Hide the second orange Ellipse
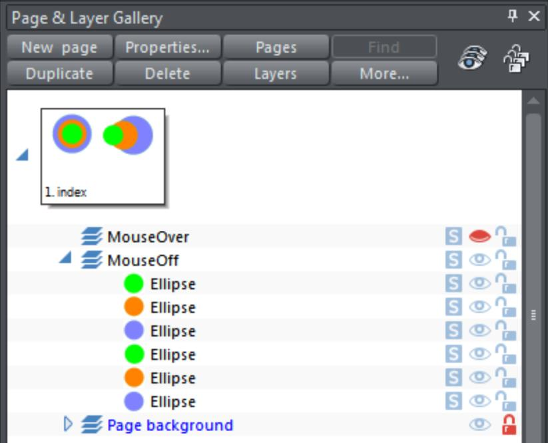The width and height of the screenshot is (548, 443). [479, 377]
